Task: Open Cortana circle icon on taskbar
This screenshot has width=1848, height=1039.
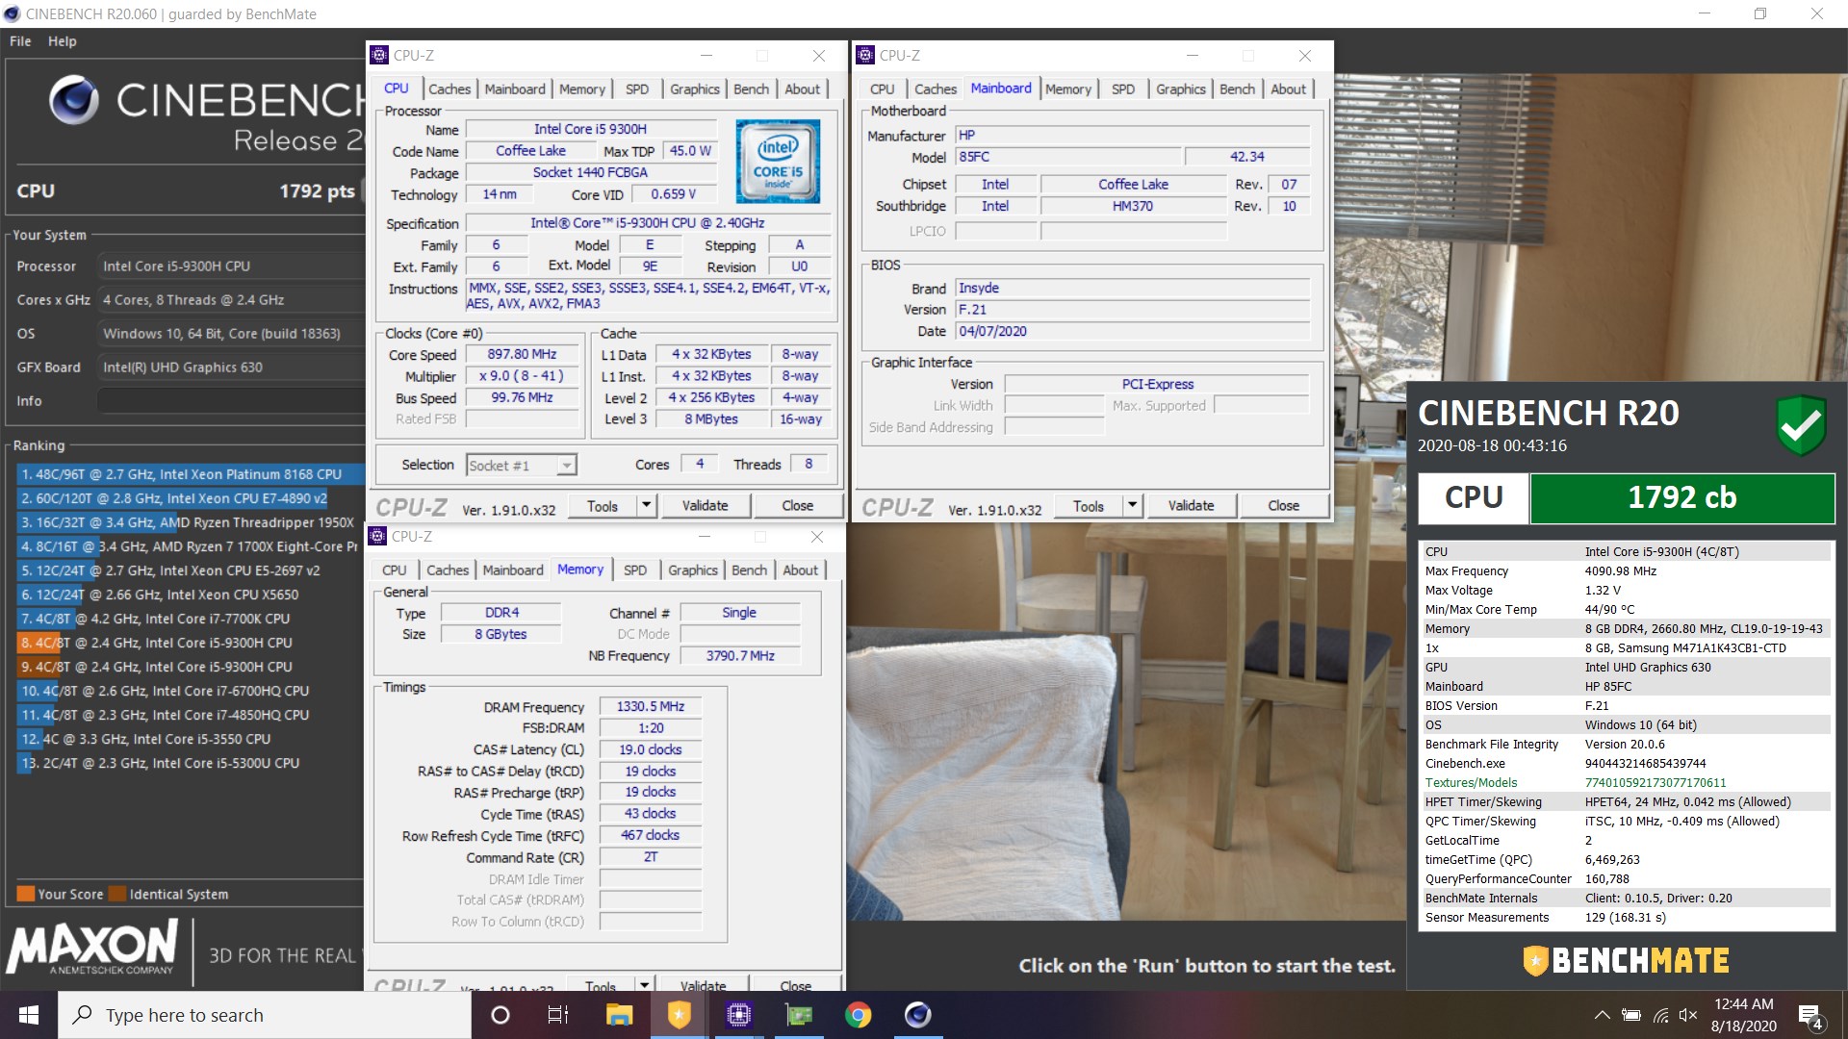Action: pyautogui.click(x=500, y=1015)
